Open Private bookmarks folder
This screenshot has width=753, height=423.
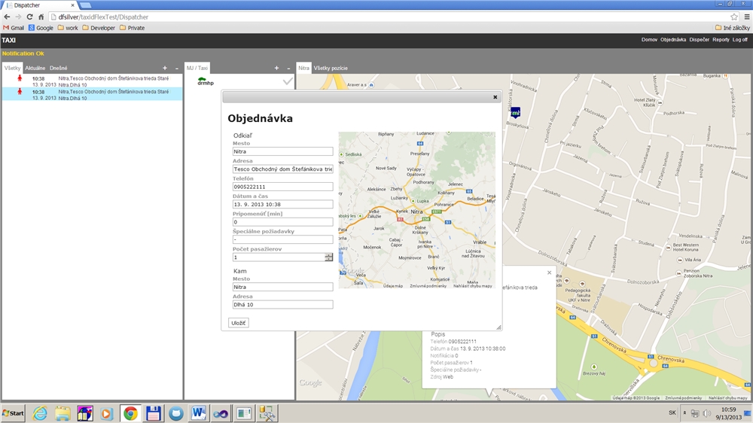point(132,28)
